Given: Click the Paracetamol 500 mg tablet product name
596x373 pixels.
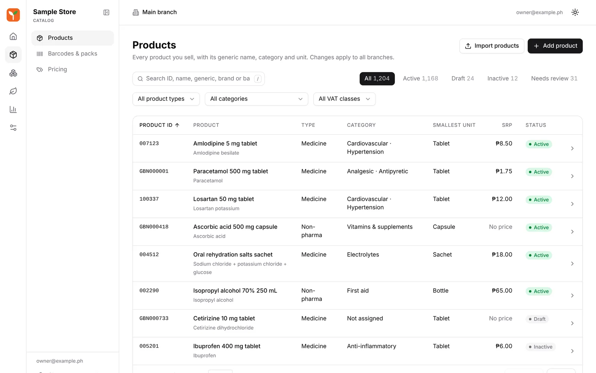Looking at the screenshot, I should click(x=231, y=171).
